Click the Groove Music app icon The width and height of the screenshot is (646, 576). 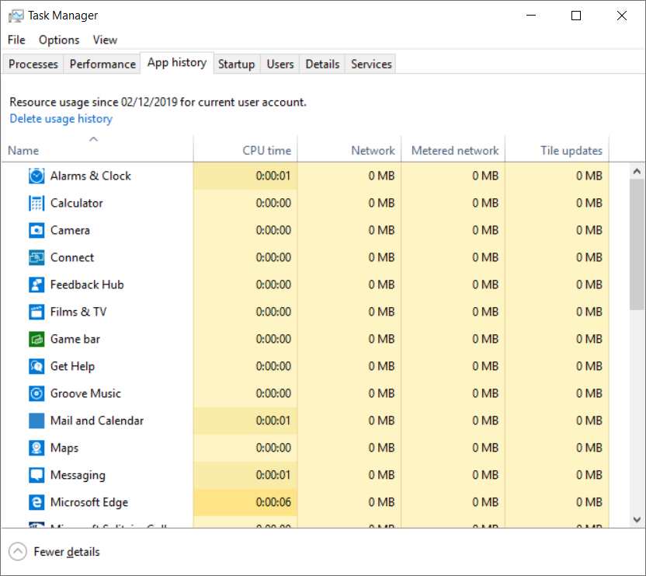tap(36, 393)
